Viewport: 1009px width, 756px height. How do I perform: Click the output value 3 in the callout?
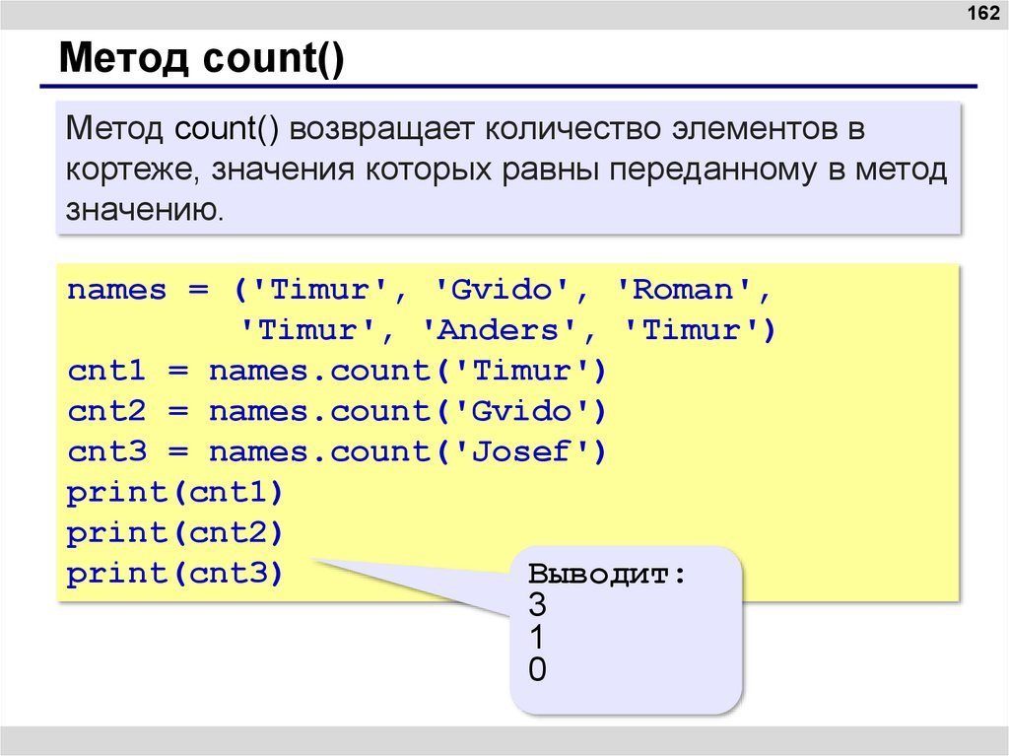537,604
